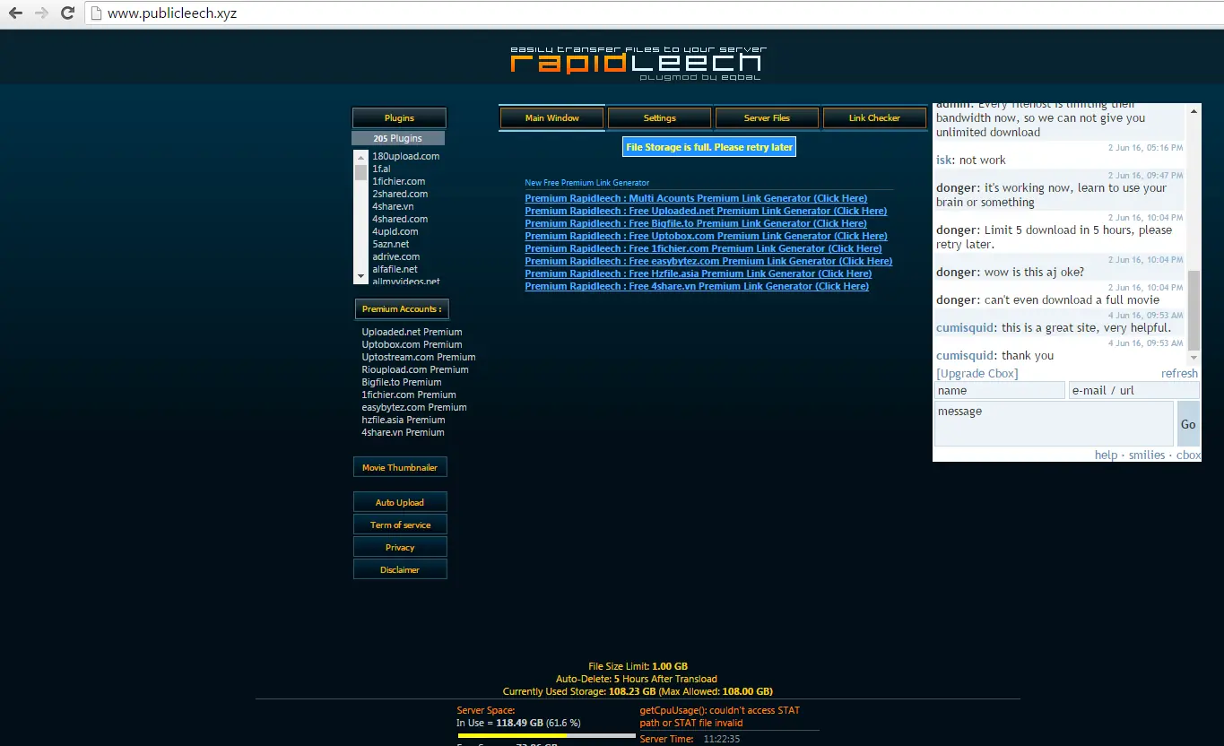Click the File Storage is full notice
The height and width of the screenshot is (746, 1224).
tap(709, 147)
